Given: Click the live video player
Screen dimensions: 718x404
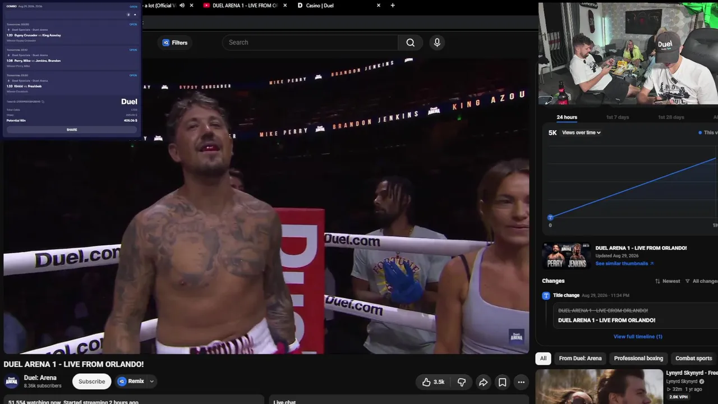Looking at the screenshot, I should pyautogui.click(x=266, y=206).
